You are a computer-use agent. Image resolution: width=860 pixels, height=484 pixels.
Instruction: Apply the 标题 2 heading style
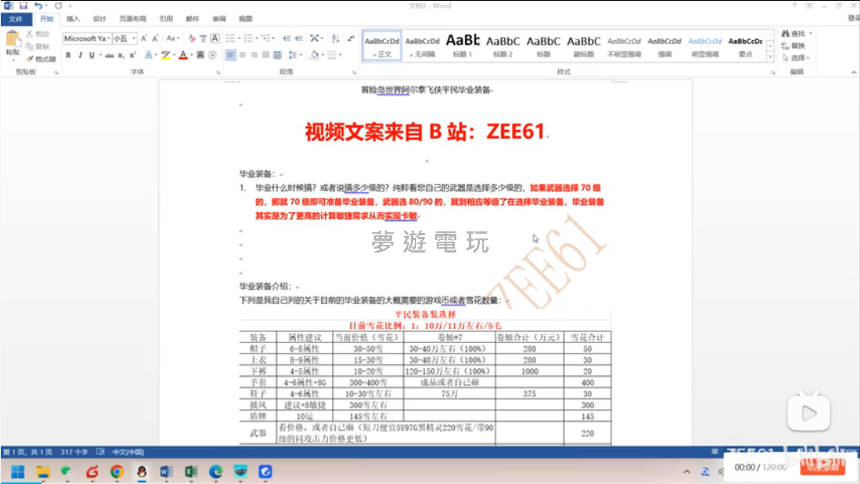503,46
